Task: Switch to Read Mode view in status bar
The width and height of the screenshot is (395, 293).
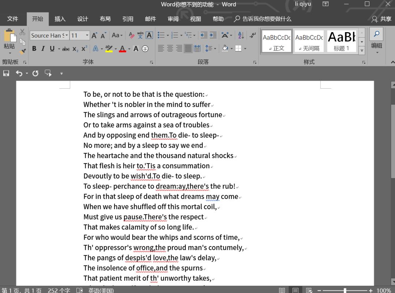Action: [282, 290]
